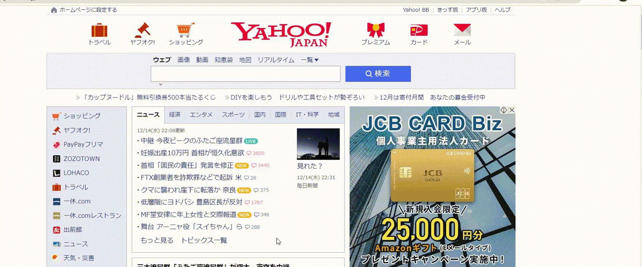This screenshot has height=267, width=642.
Task: Switch to the 経済 news tab
Action: pos(175,115)
